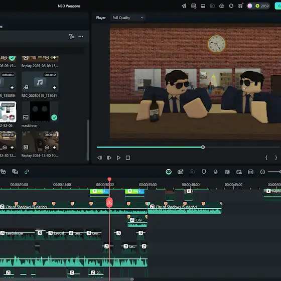Select the Replay 2025-06-09 15... media item
The image size is (281, 281).
pos(40,62)
